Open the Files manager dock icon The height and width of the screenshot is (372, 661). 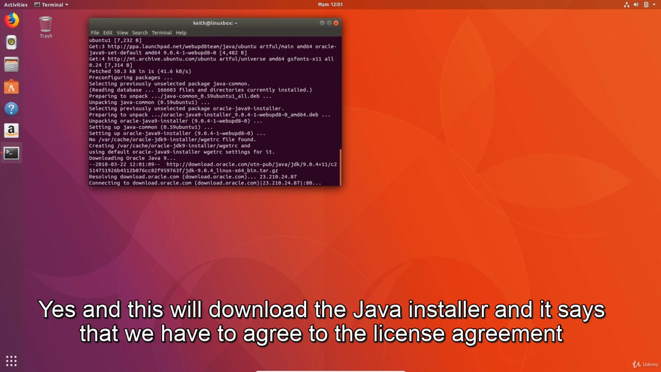(11, 65)
